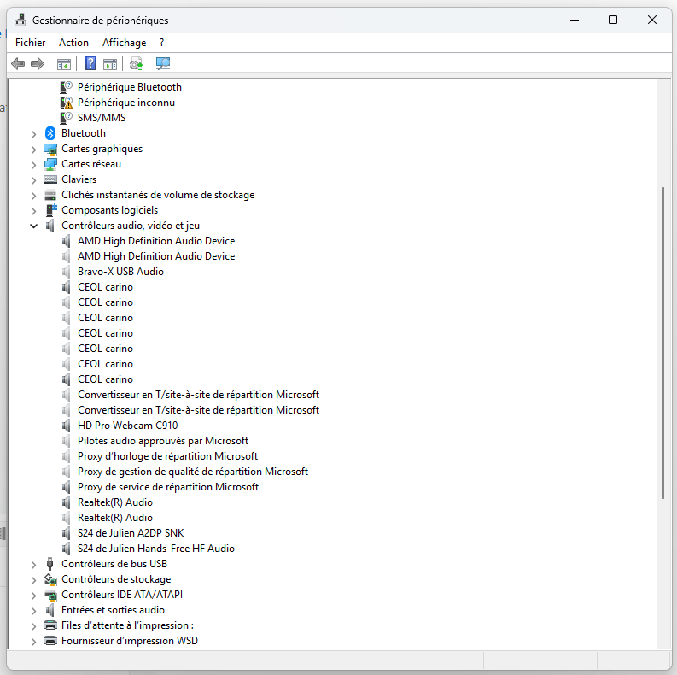Click the Back arrow in the toolbar
Viewport: 677px width, 675px height.
(x=18, y=64)
